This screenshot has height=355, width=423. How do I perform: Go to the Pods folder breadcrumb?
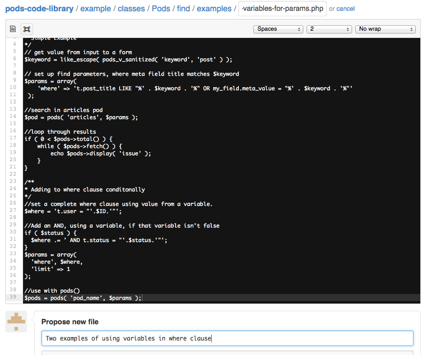[161, 9]
